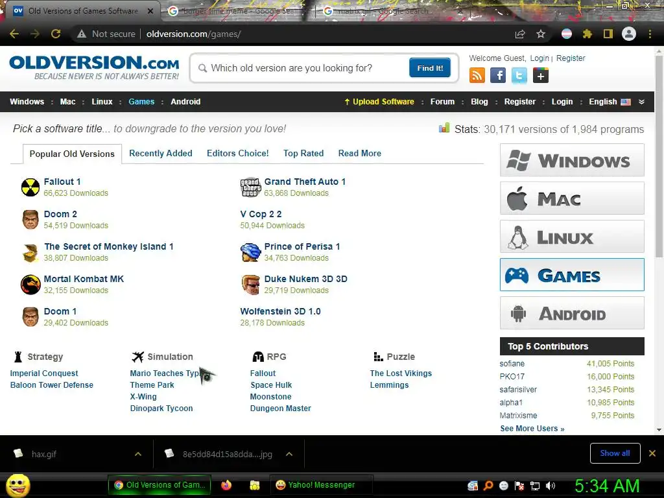Click the magnifier icon in system tray
This screenshot has width=664, height=498.
[488, 486]
